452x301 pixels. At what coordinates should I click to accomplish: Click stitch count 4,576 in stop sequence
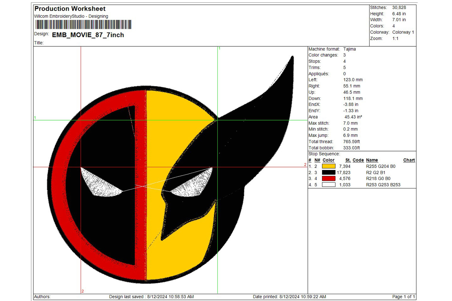click(x=345, y=178)
